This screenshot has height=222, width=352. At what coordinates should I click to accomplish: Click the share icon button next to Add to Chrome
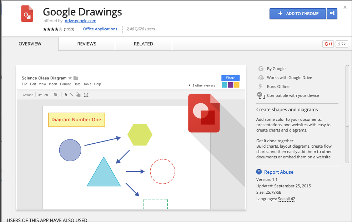click(x=332, y=14)
